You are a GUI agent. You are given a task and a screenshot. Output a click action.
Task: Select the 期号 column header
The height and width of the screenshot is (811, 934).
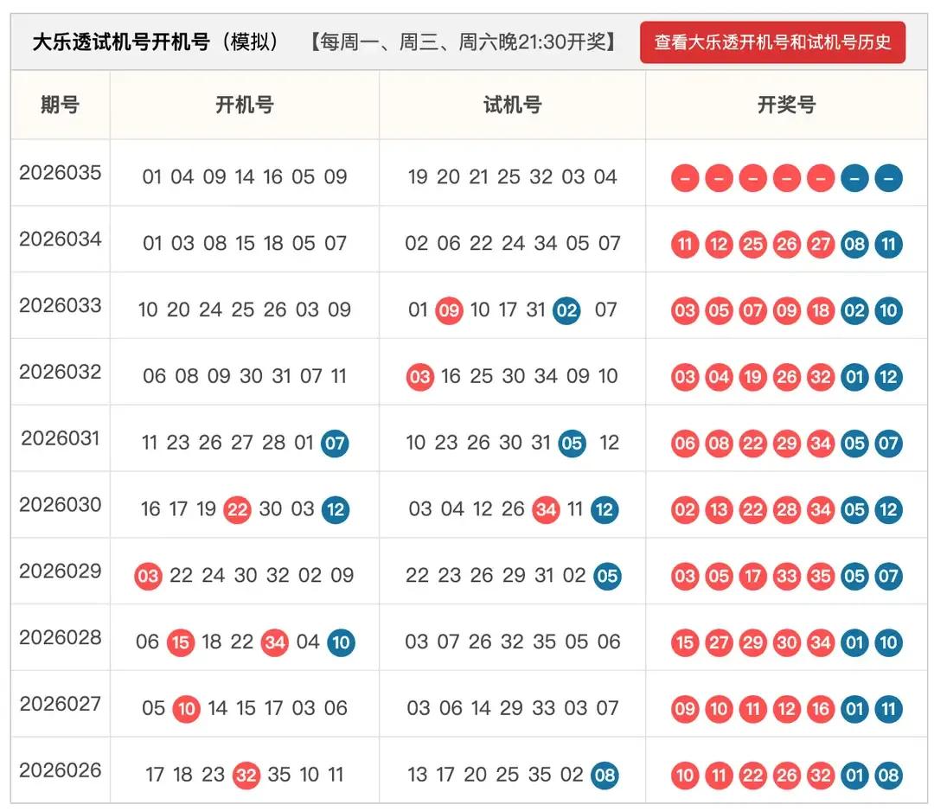coord(61,105)
